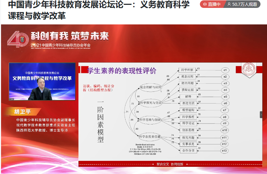Click the 2021中国青少年科技辅导员协会年会 subtitle
Image resolution: width=267 pixels, height=174 pixels.
pos(61,45)
